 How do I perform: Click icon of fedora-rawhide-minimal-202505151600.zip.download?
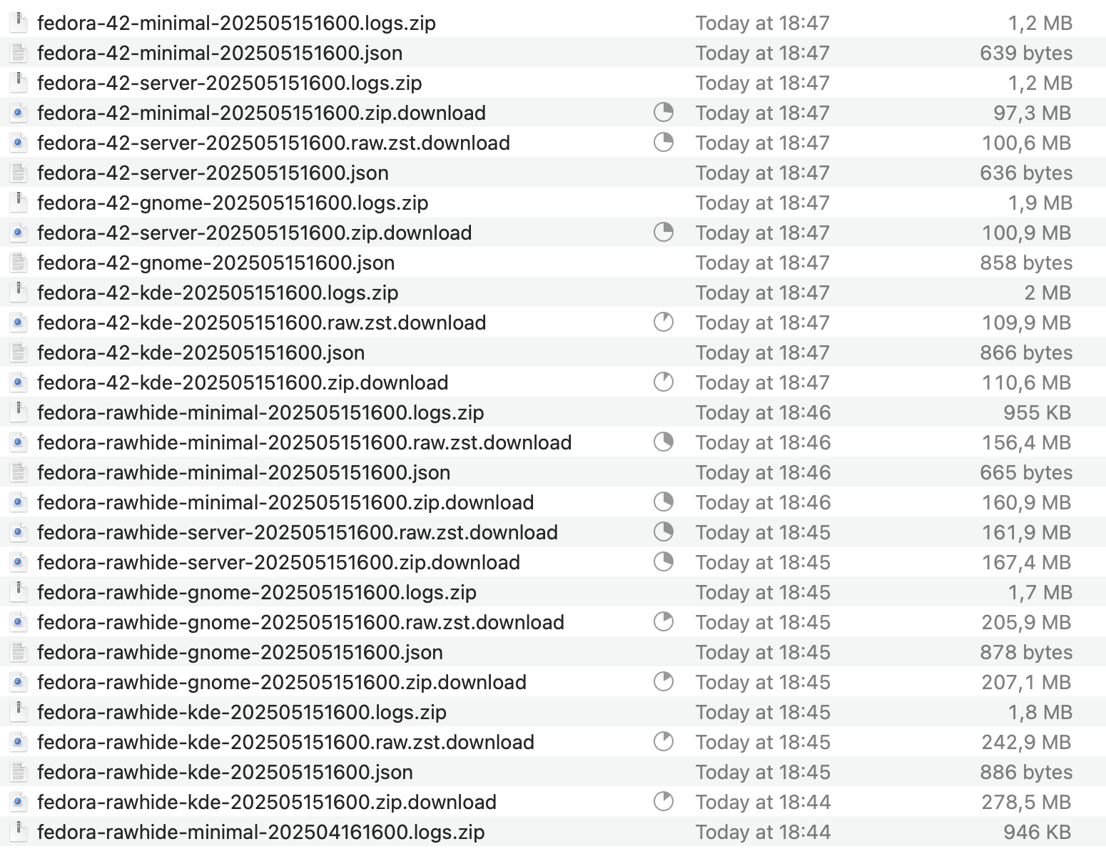19,502
